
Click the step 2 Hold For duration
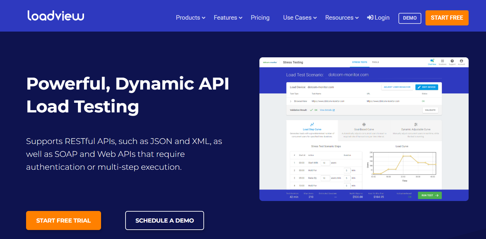coord(347,170)
